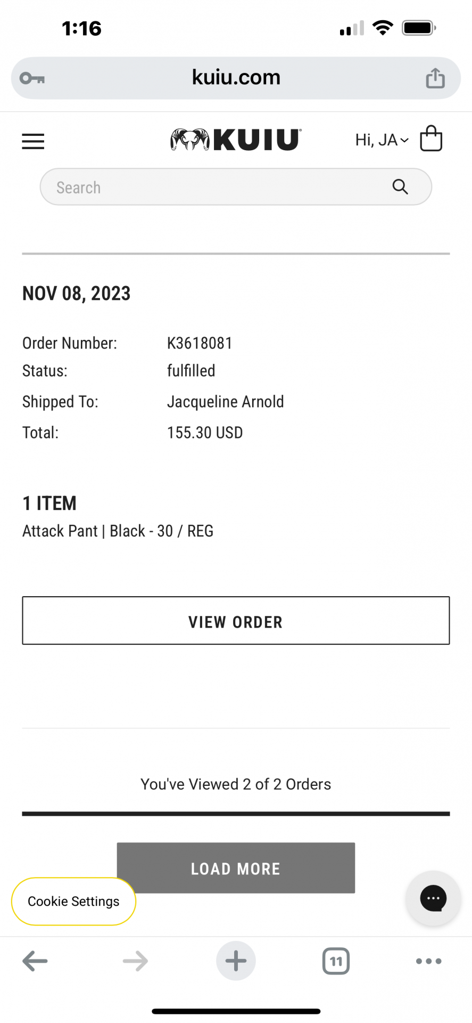Tap the kuiu.com address bar
The image size is (472, 1023).
[x=236, y=78]
